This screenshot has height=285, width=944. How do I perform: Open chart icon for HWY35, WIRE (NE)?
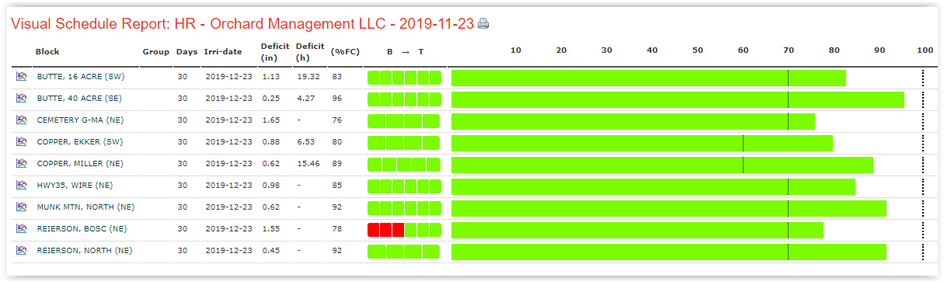22,186
